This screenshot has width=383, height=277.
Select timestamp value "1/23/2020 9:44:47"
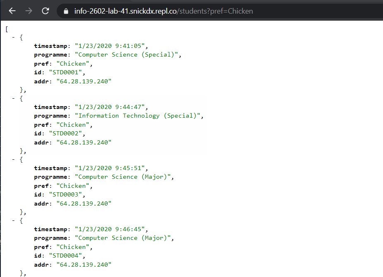point(110,107)
